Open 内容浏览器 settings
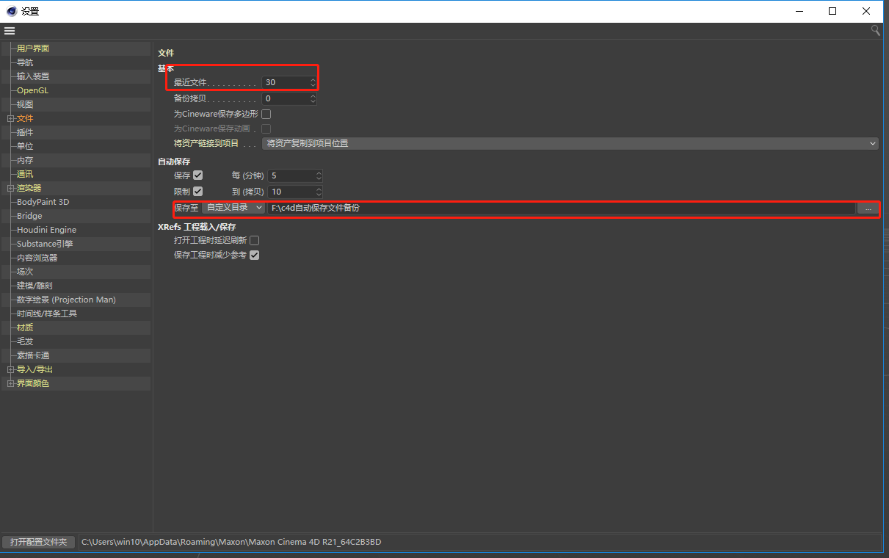Screen dimensions: 889x558 [37, 258]
